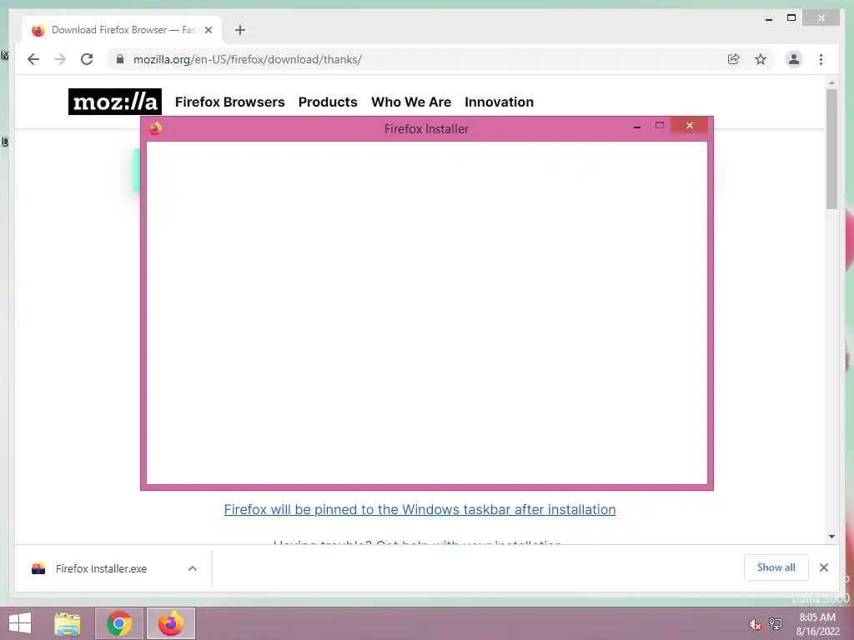The width and height of the screenshot is (854, 640).
Task: Open a new Chrome tab
Action: pos(240,30)
